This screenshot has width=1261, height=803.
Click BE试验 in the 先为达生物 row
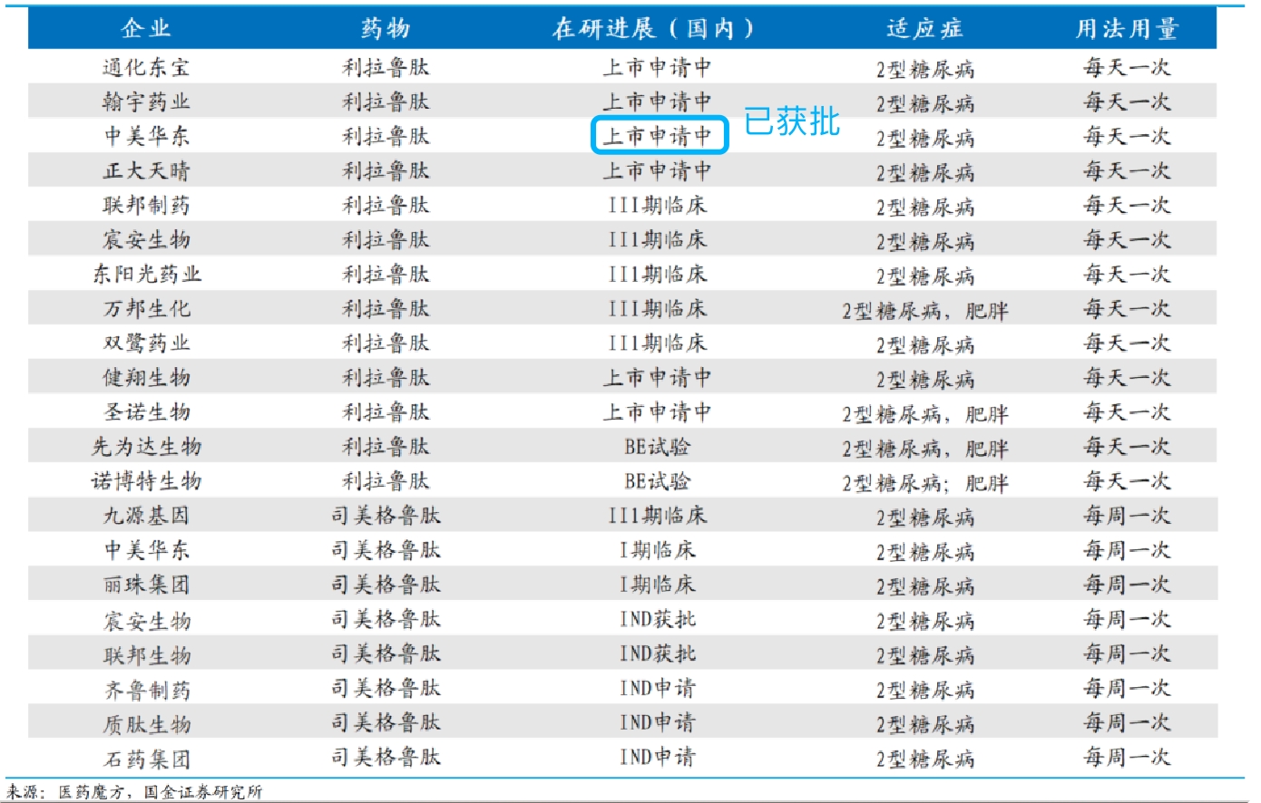point(658,446)
